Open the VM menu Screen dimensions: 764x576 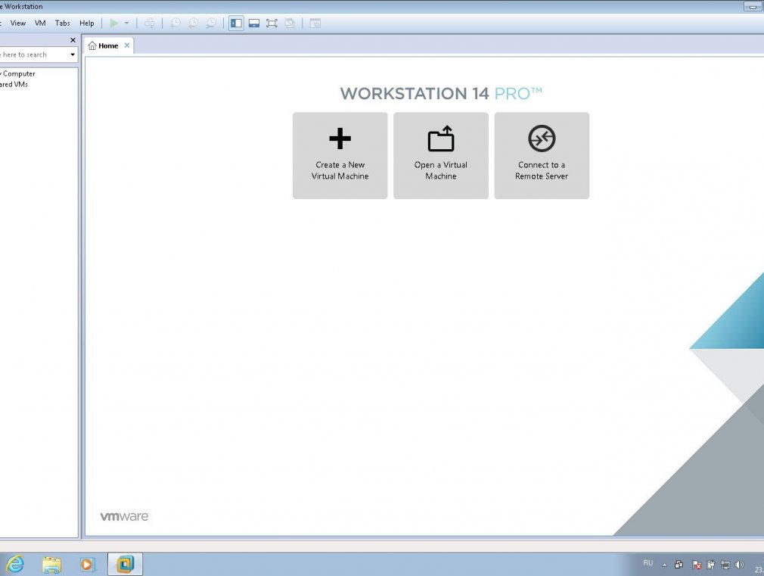[x=40, y=23]
